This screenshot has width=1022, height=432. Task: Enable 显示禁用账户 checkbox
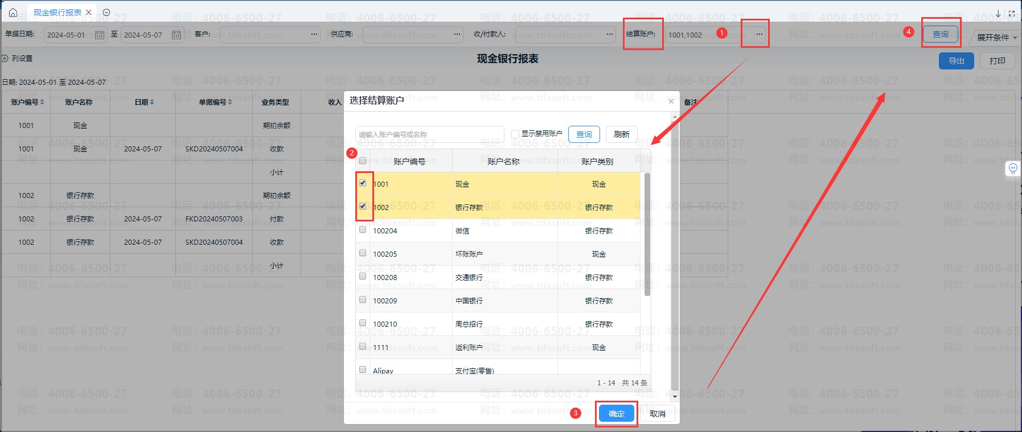click(x=515, y=134)
